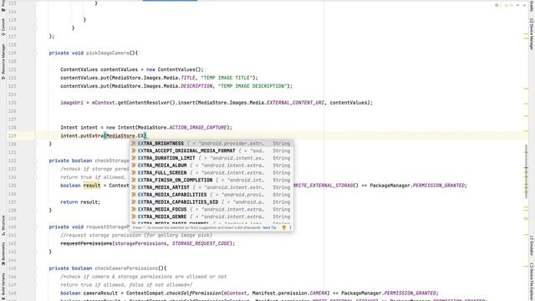The image size is (535, 301).
Task: Click the Next Tip link
Action: pyautogui.click(x=269, y=227)
